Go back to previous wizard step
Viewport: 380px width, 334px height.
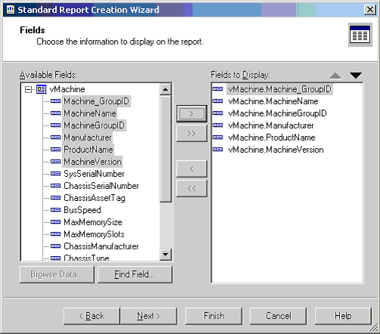click(91, 316)
